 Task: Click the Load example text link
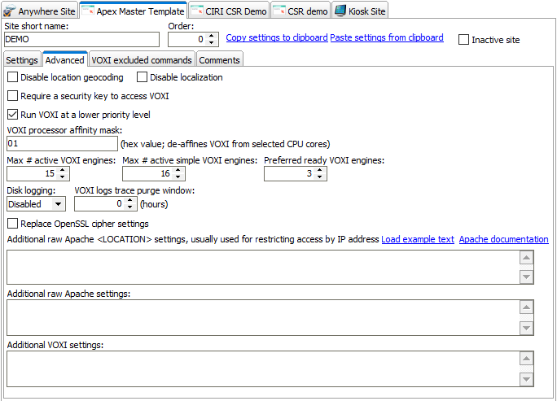click(x=417, y=239)
